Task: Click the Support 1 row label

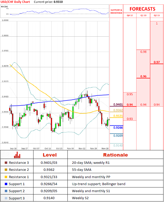Action: click(17, 184)
